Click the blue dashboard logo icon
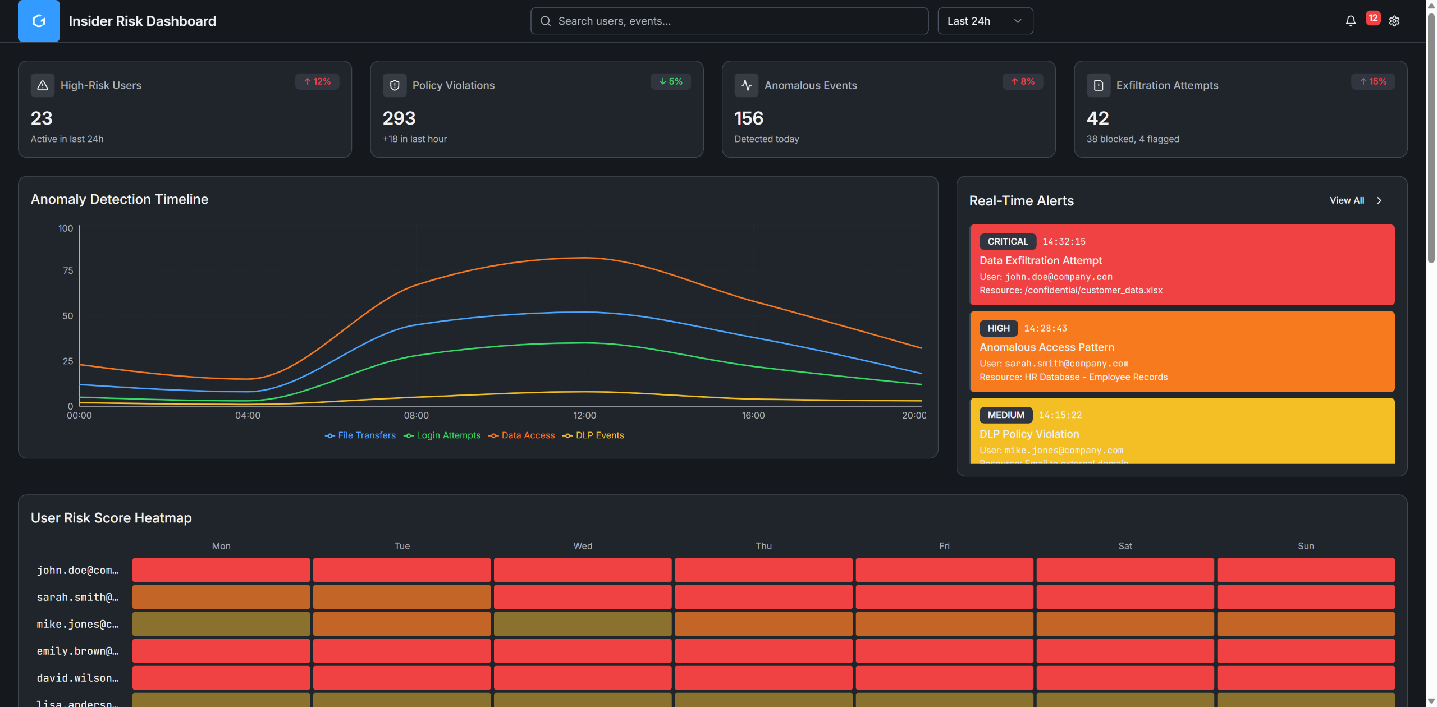This screenshot has height=707, width=1437. (39, 21)
